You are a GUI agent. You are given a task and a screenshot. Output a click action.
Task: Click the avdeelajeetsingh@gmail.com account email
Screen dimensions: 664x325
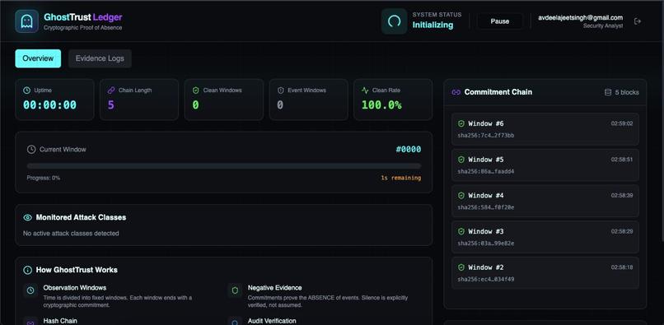[580, 18]
